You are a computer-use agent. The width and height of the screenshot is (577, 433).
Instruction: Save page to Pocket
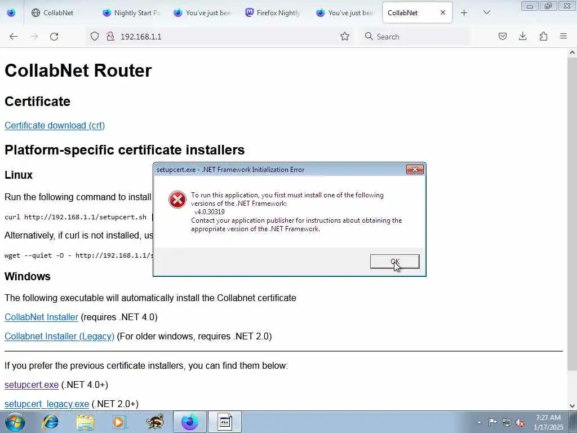502,36
